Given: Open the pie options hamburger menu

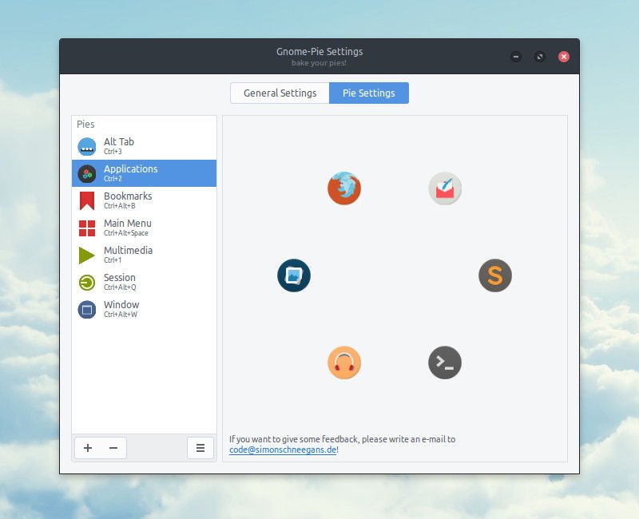Looking at the screenshot, I should (200, 448).
